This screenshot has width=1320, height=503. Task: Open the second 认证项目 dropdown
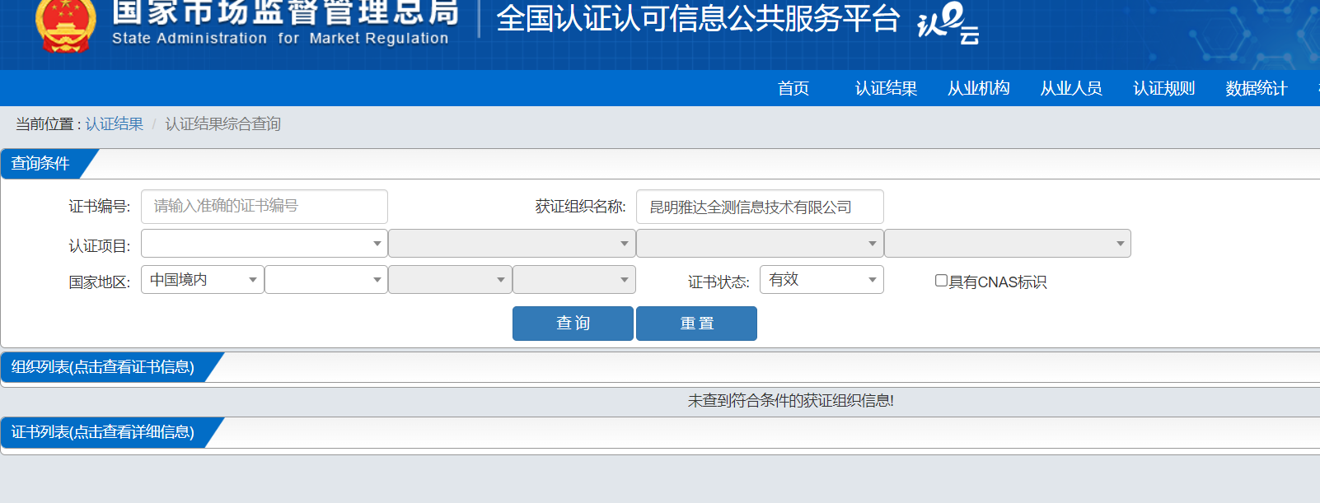(x=512, y=244)
